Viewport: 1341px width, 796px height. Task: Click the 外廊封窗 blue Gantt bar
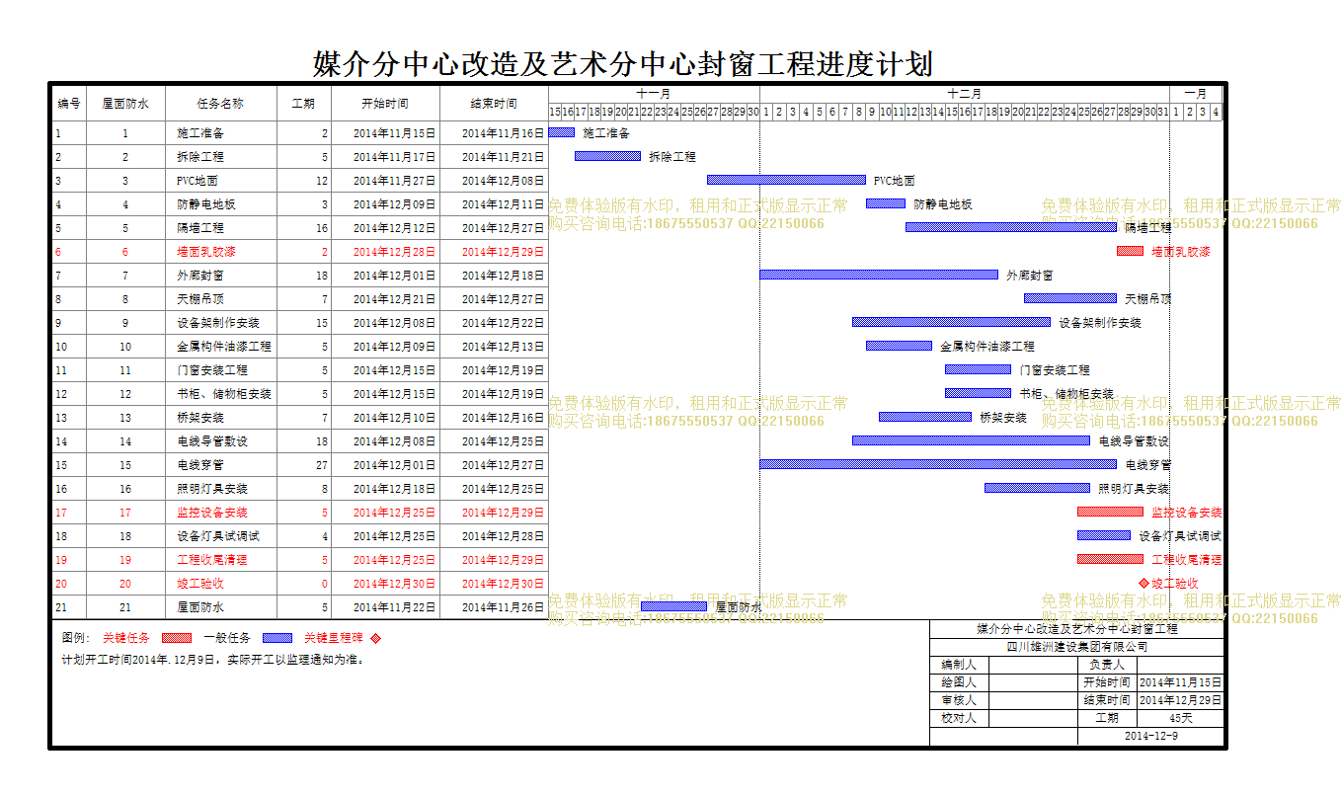click(x=879, y=275)
